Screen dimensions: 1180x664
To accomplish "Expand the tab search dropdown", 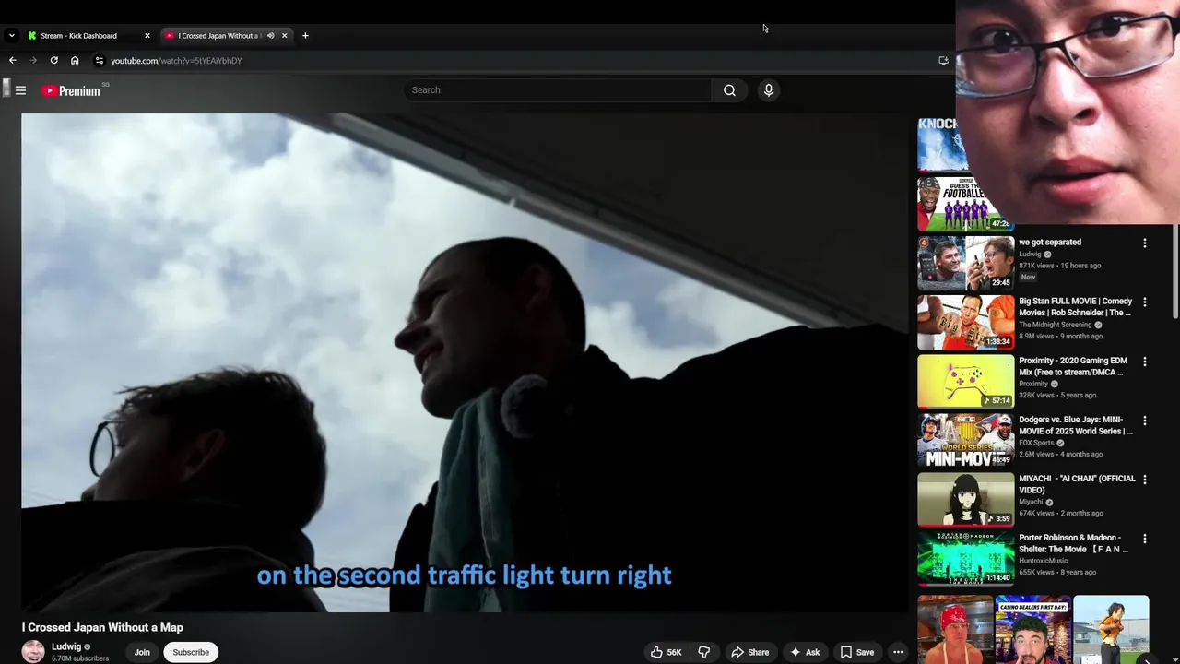I will pyautogui.click(x=11, y=36).
